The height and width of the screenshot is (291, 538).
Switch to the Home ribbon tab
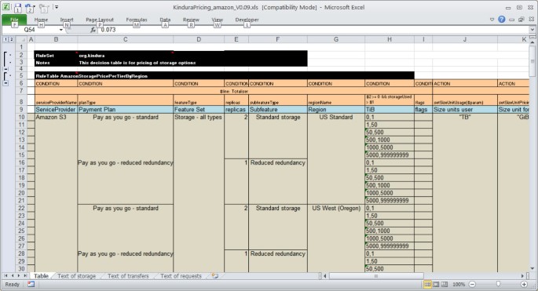tap(41, 20)
